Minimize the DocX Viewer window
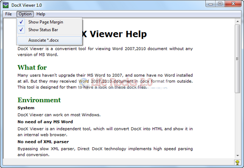244x168 pixels. [x=210, y=4]
